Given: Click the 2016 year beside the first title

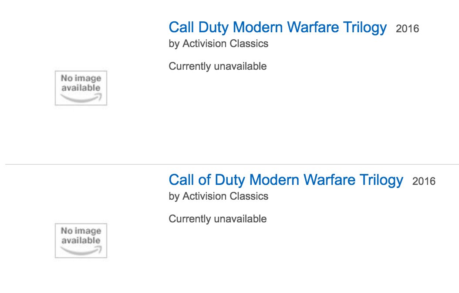Looking at the screenshot, I should pos(407,29).
